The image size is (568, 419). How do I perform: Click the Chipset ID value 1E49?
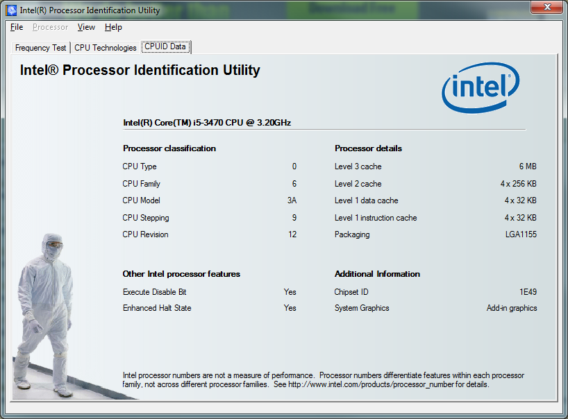(x=528, y=292)
